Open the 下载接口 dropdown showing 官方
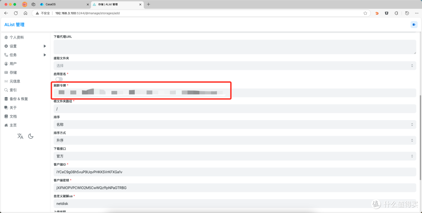Viewport: 422px width, 213px height. [235, 156]
